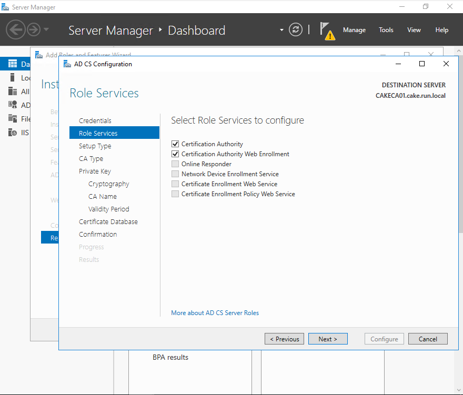Screen dimensions: 463x395
Task: Click Server Manager vertical scrollbar down arrow
Action: pos(459,390)
